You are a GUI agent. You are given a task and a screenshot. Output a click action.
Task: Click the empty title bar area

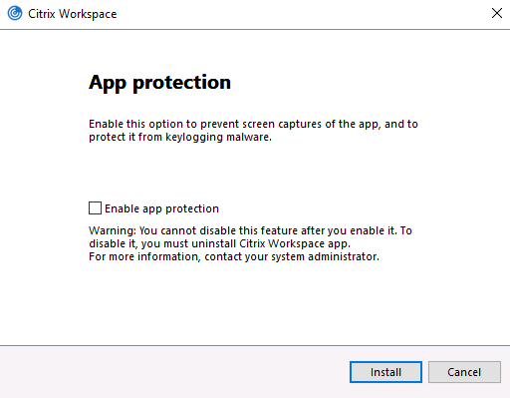(299, 14)
